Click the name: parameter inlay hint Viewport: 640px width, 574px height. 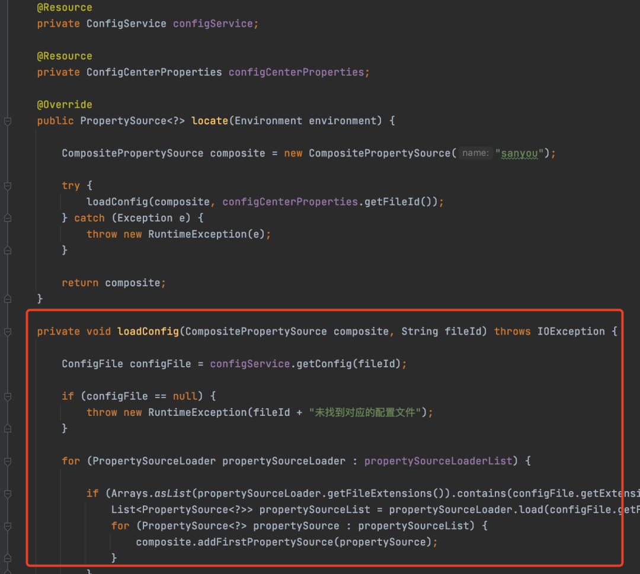476,153
